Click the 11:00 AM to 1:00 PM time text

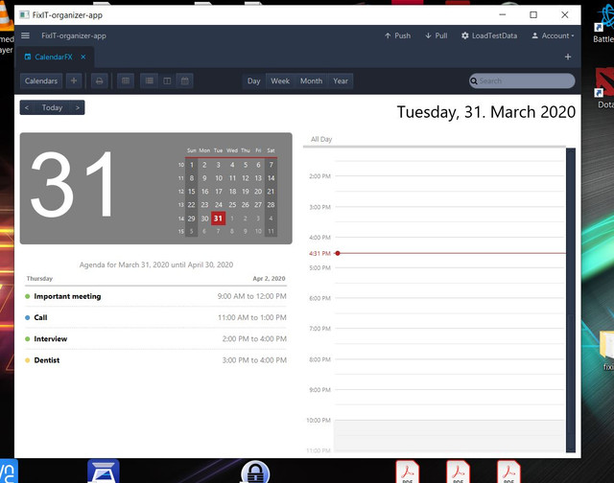point(252,317)
